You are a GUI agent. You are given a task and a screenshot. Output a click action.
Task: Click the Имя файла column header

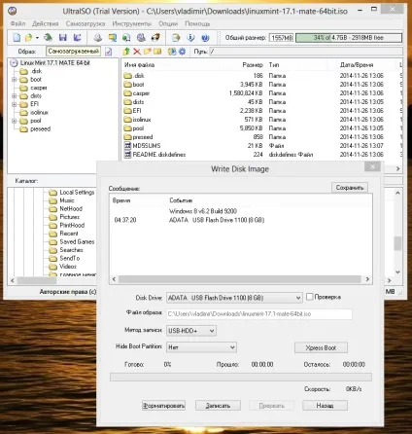click(139, 65)
